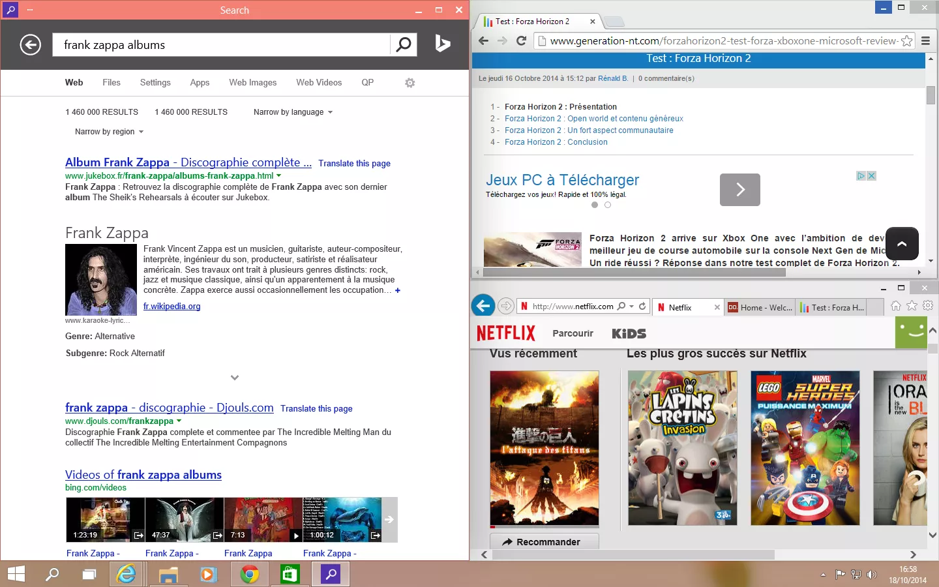Close the Netflix tab in IE

click(717, 307)
